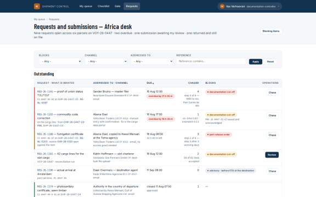Screen dimensions: 316x197
Task: Open the user account menu chevron
Action: click(279, 7)
